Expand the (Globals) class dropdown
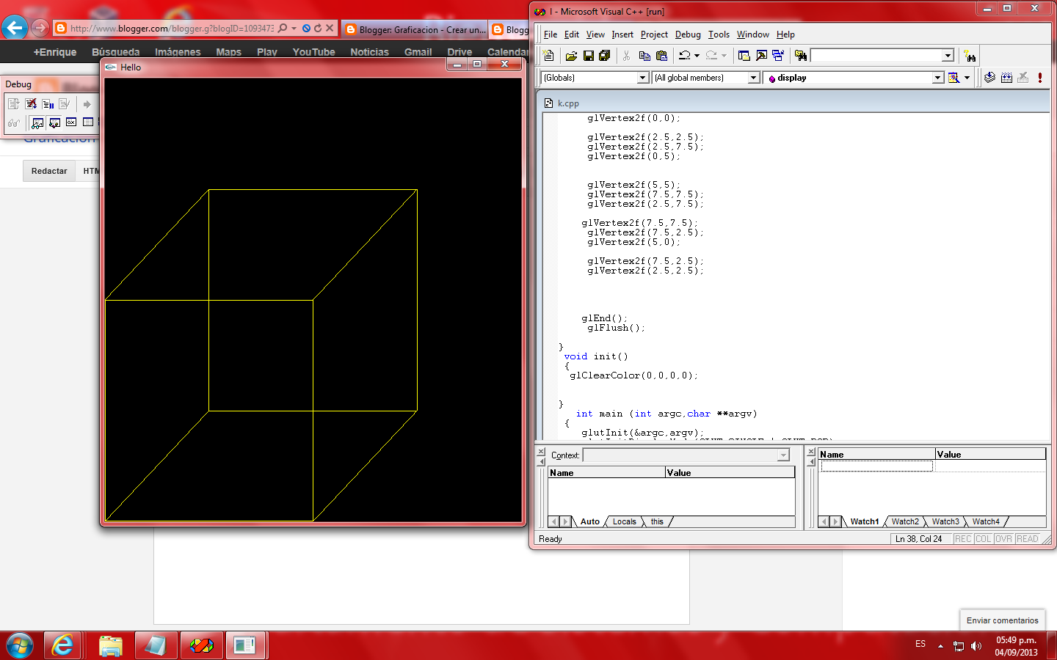The width and height of the screenshot is (1057, 660). (x=643, y=78)
